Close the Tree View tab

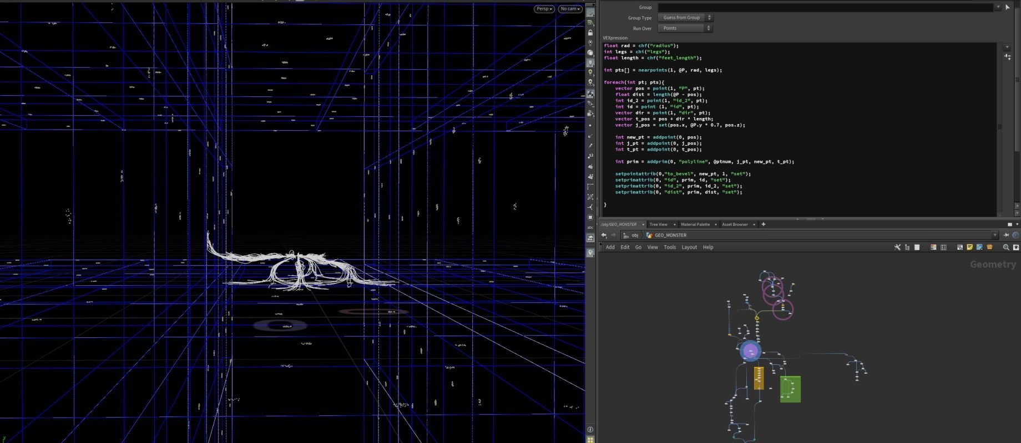coord(674,224)
